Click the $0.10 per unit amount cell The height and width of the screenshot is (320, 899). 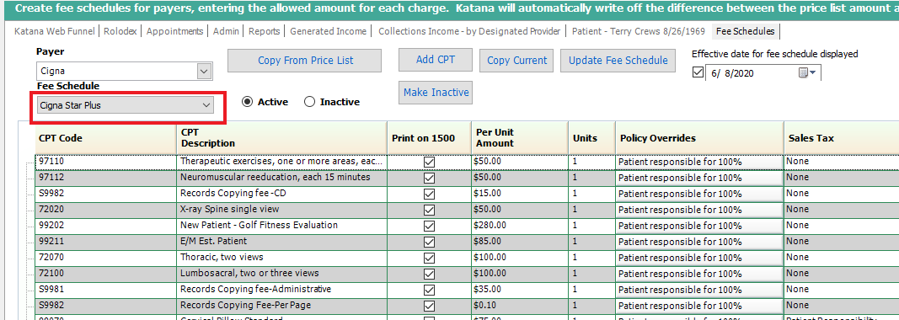(x=520, y=306)
